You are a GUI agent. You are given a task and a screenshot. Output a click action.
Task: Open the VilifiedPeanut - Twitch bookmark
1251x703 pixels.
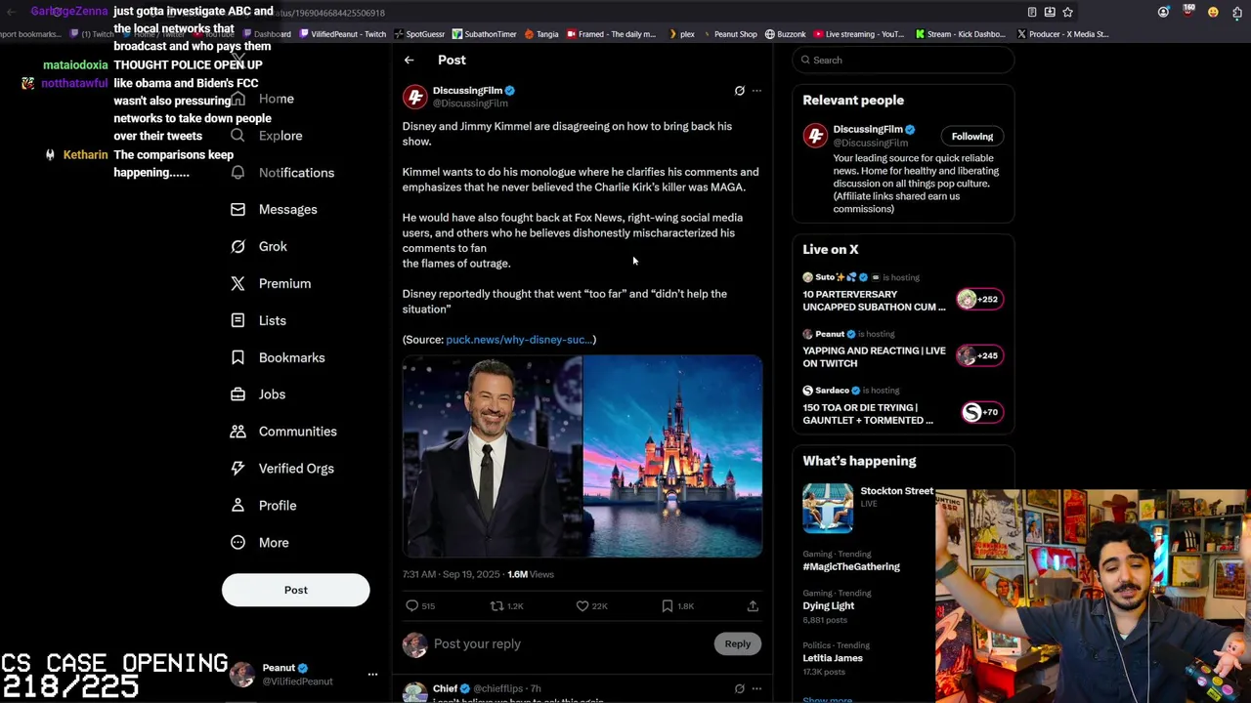point(342,34)
